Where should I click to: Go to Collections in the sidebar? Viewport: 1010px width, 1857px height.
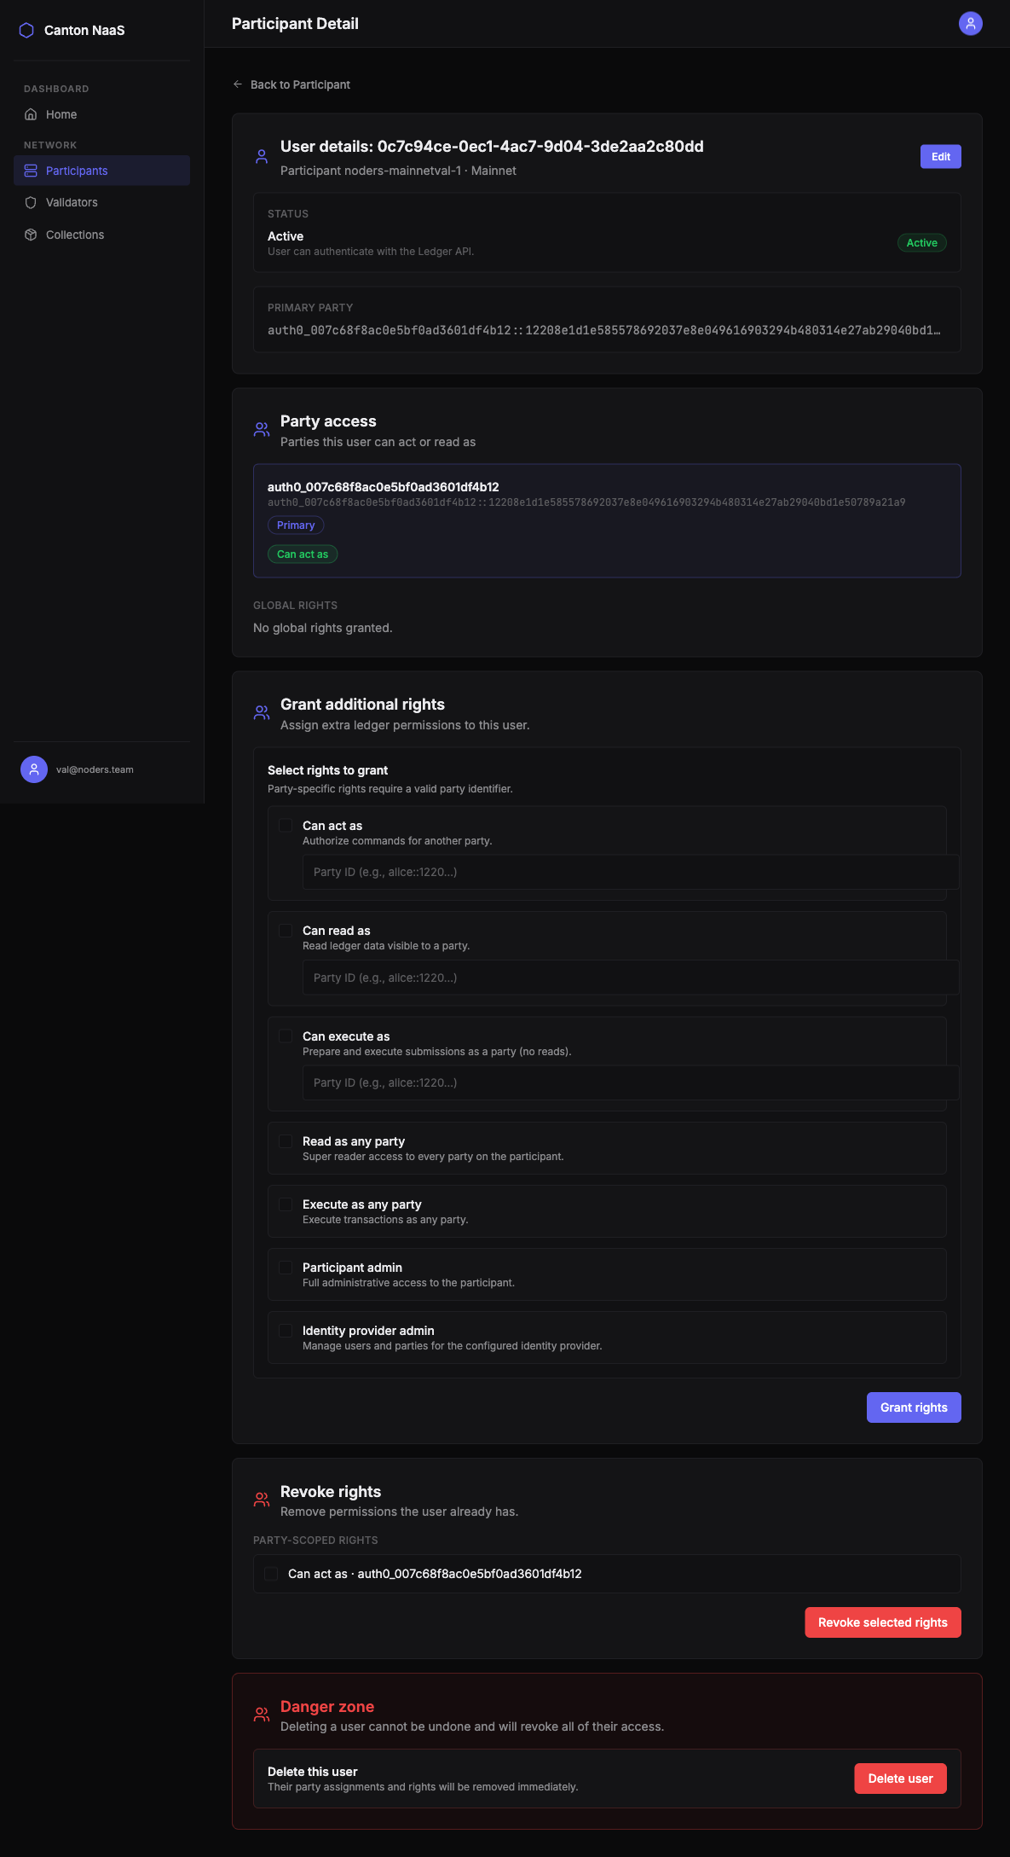pos(75,235)
